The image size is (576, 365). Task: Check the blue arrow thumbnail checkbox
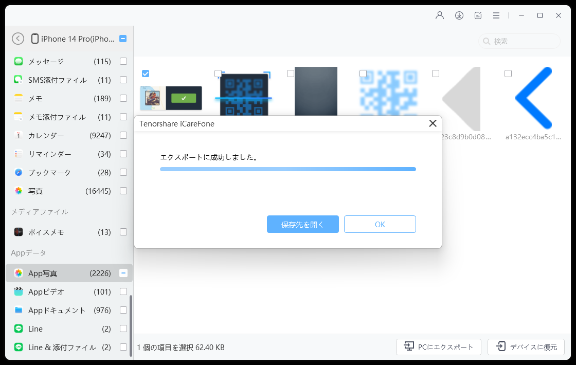point(508,74)
